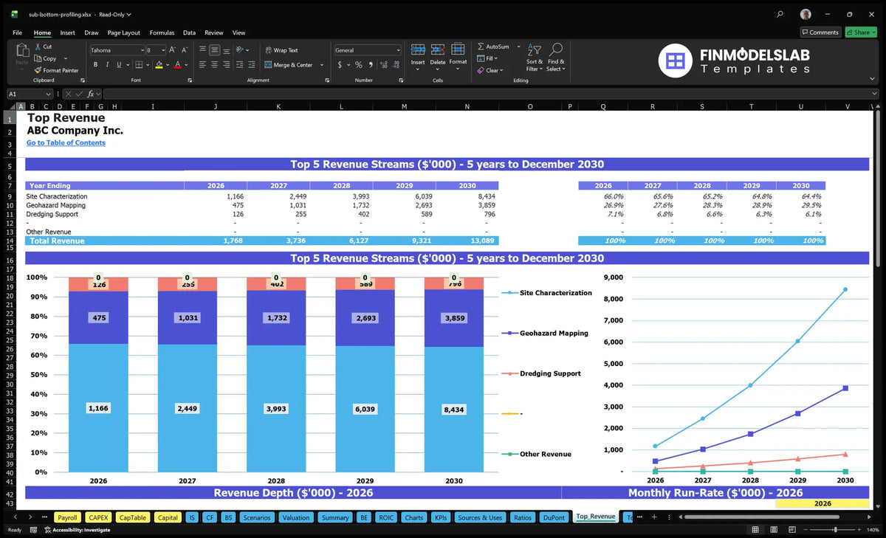Switch to the Formulas ribbon tab
Viewport: 886px width, 538px height.
click(162, 32)
